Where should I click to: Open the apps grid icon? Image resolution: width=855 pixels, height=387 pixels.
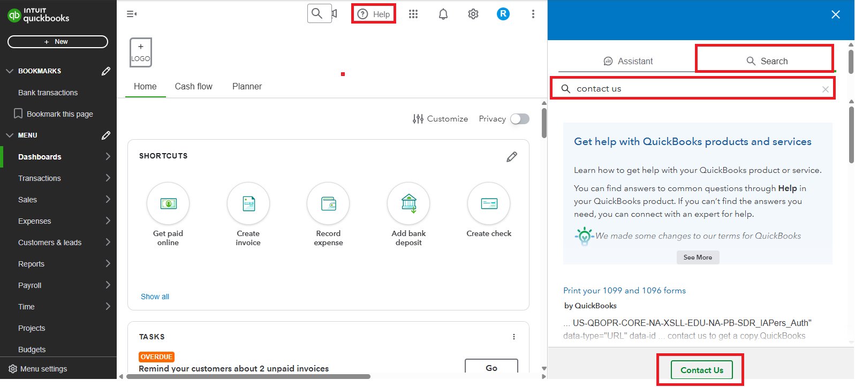[x=413, y=14]
